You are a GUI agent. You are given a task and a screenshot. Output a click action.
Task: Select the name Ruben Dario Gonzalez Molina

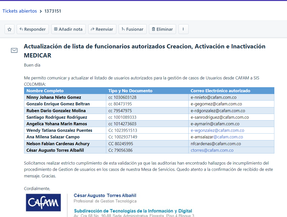[56, 111]
